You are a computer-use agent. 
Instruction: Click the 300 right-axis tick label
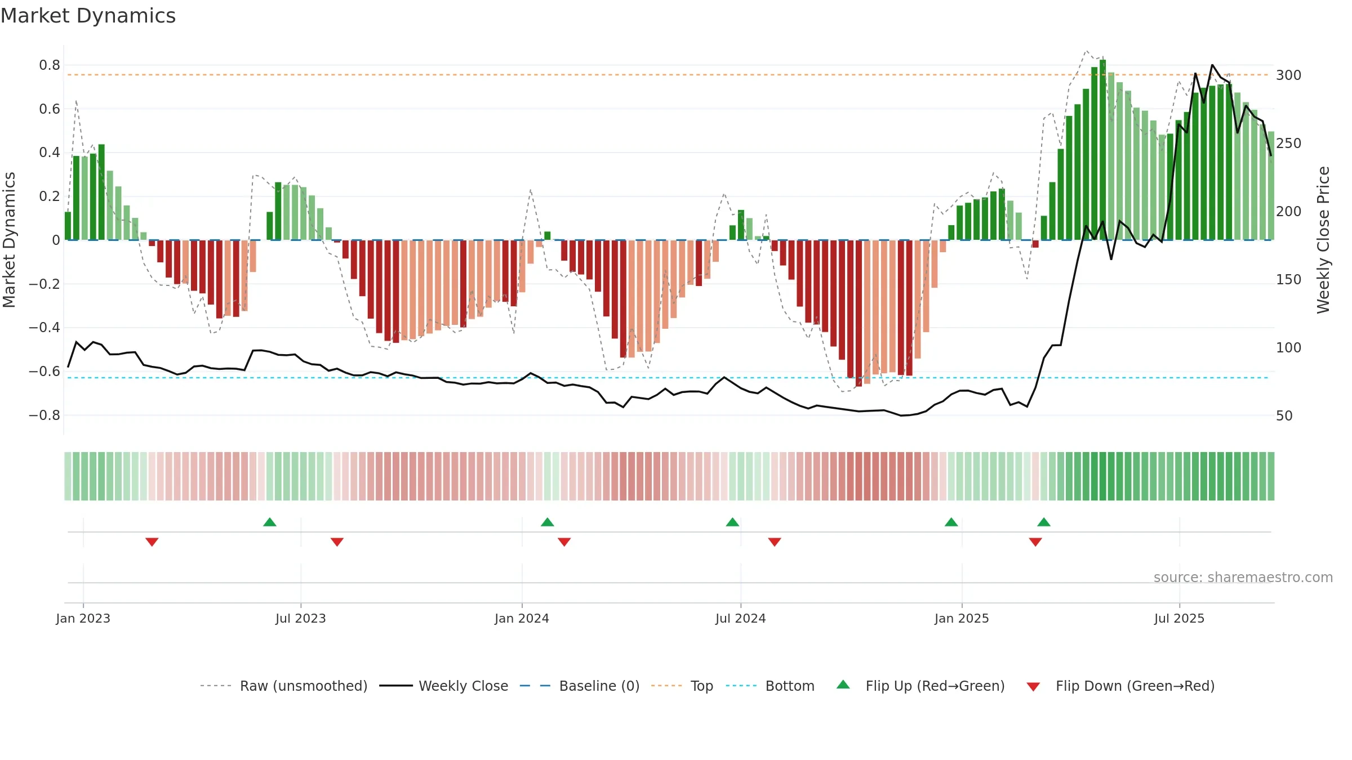[x=1289, y=75]
